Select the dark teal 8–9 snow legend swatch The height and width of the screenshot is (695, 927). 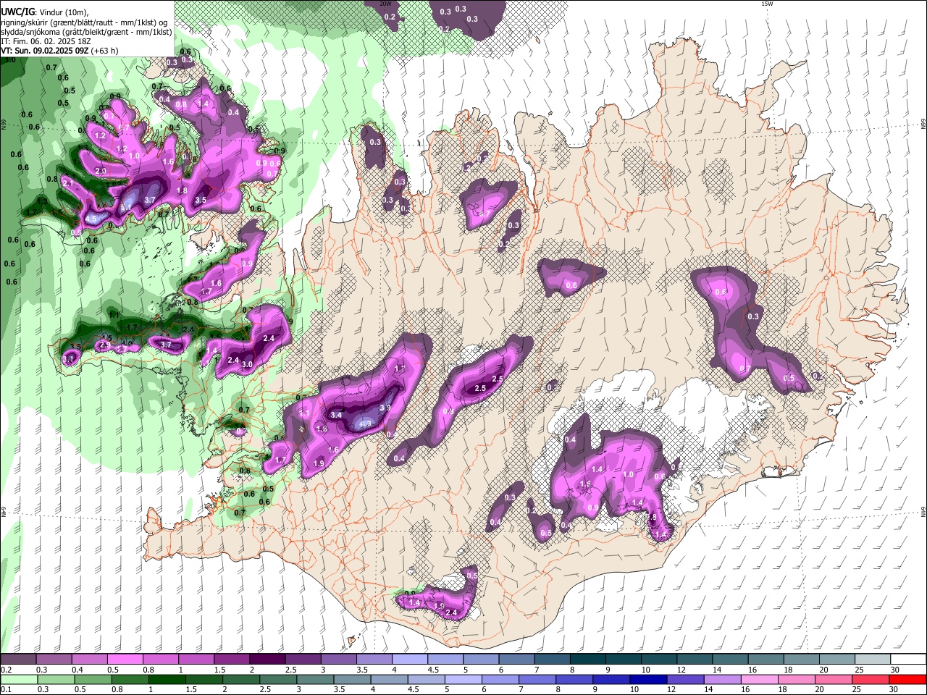[587, 659]
